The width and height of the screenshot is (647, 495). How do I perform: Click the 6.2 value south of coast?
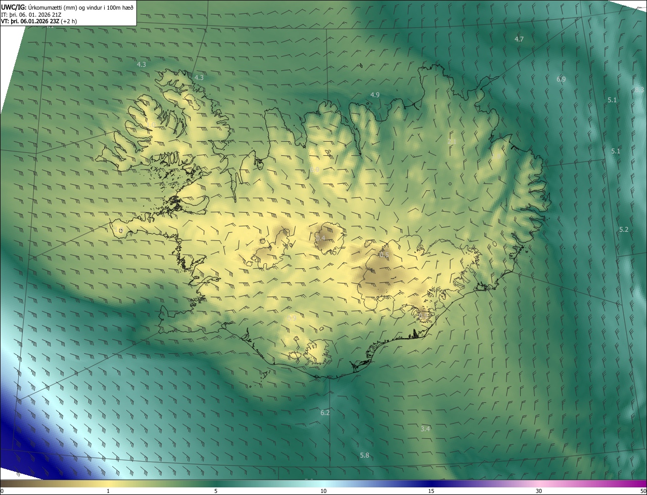(x=325, y=413)
